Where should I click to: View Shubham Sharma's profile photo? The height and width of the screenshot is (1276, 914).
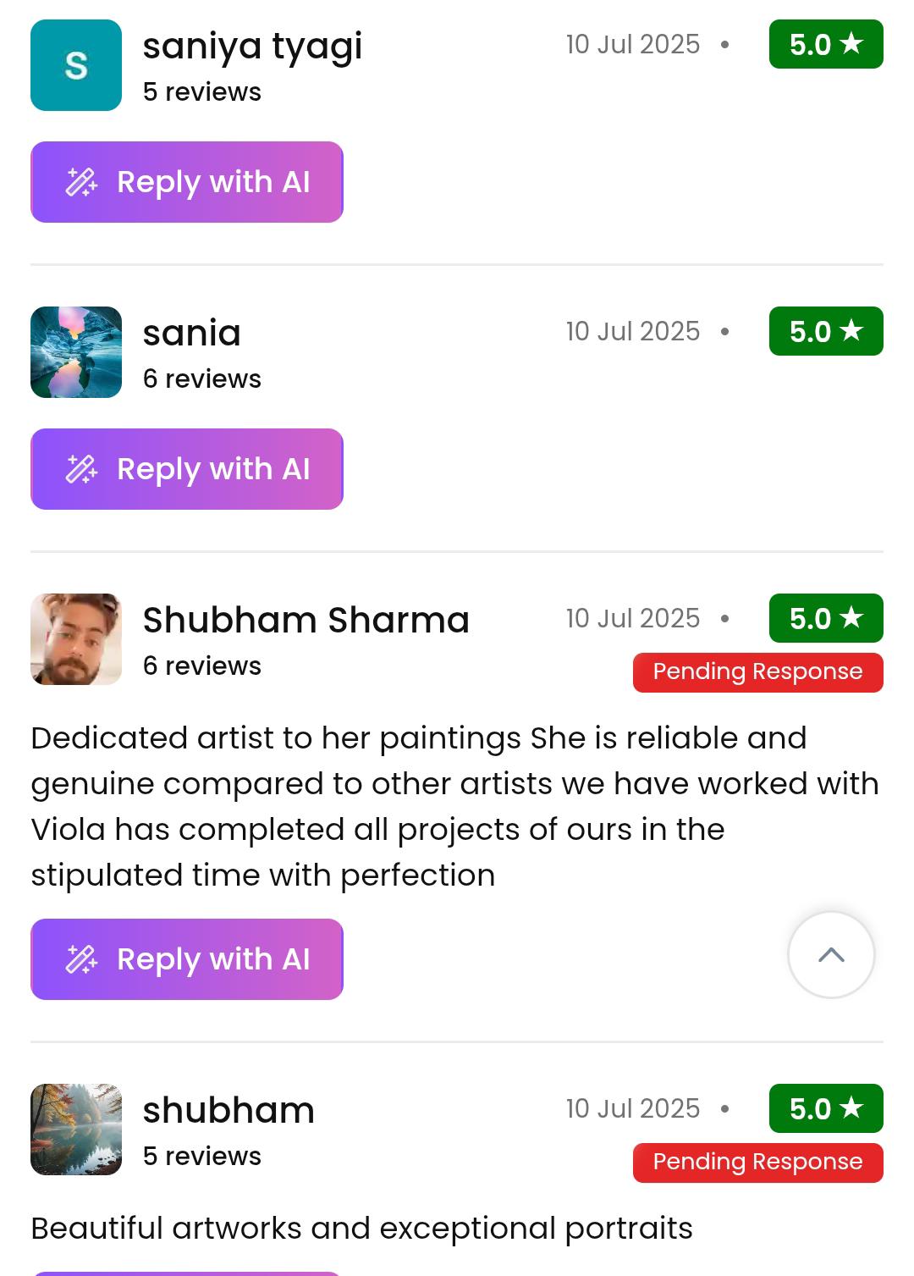click(x=76, y=639)
